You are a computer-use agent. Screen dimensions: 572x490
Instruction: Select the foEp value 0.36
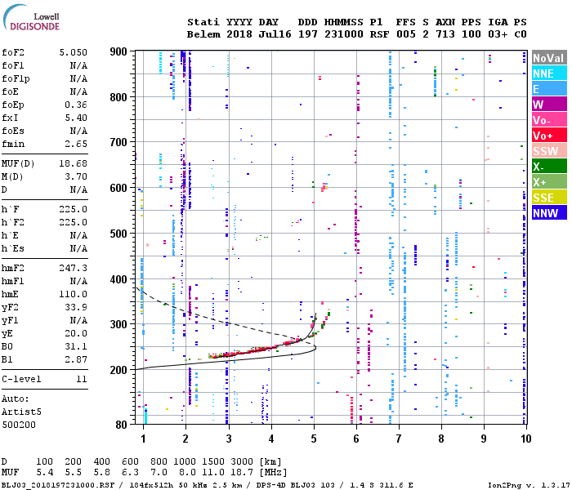pos(76,105)
